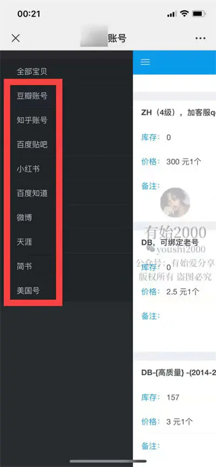Open the 天涯 category
This screenshot has width=216, height=467.
point(24,242)
